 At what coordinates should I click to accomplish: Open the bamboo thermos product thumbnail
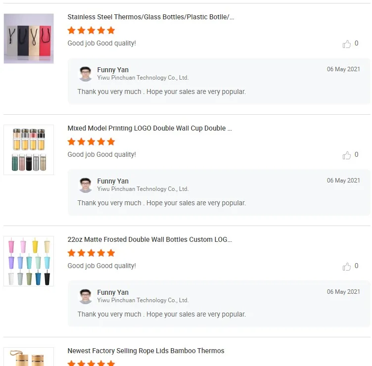pos(29,357)
